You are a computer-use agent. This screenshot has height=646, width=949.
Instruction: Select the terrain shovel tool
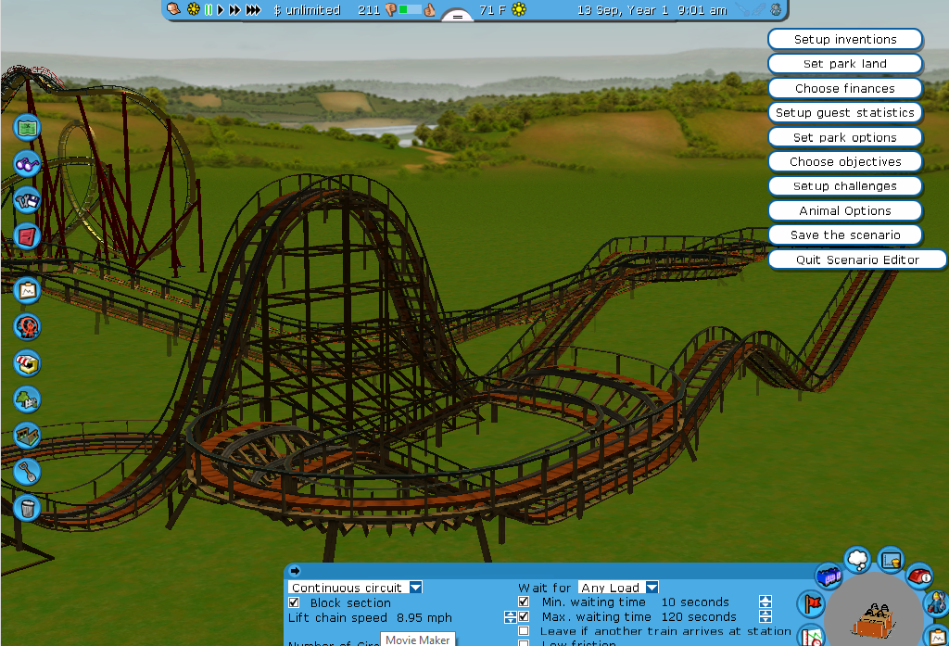coord(27,472)
